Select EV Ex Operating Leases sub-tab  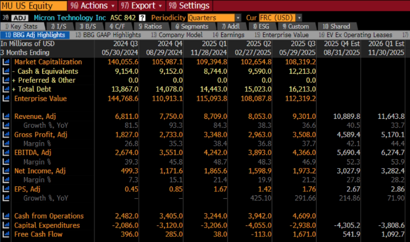click(x=355, y=35)
